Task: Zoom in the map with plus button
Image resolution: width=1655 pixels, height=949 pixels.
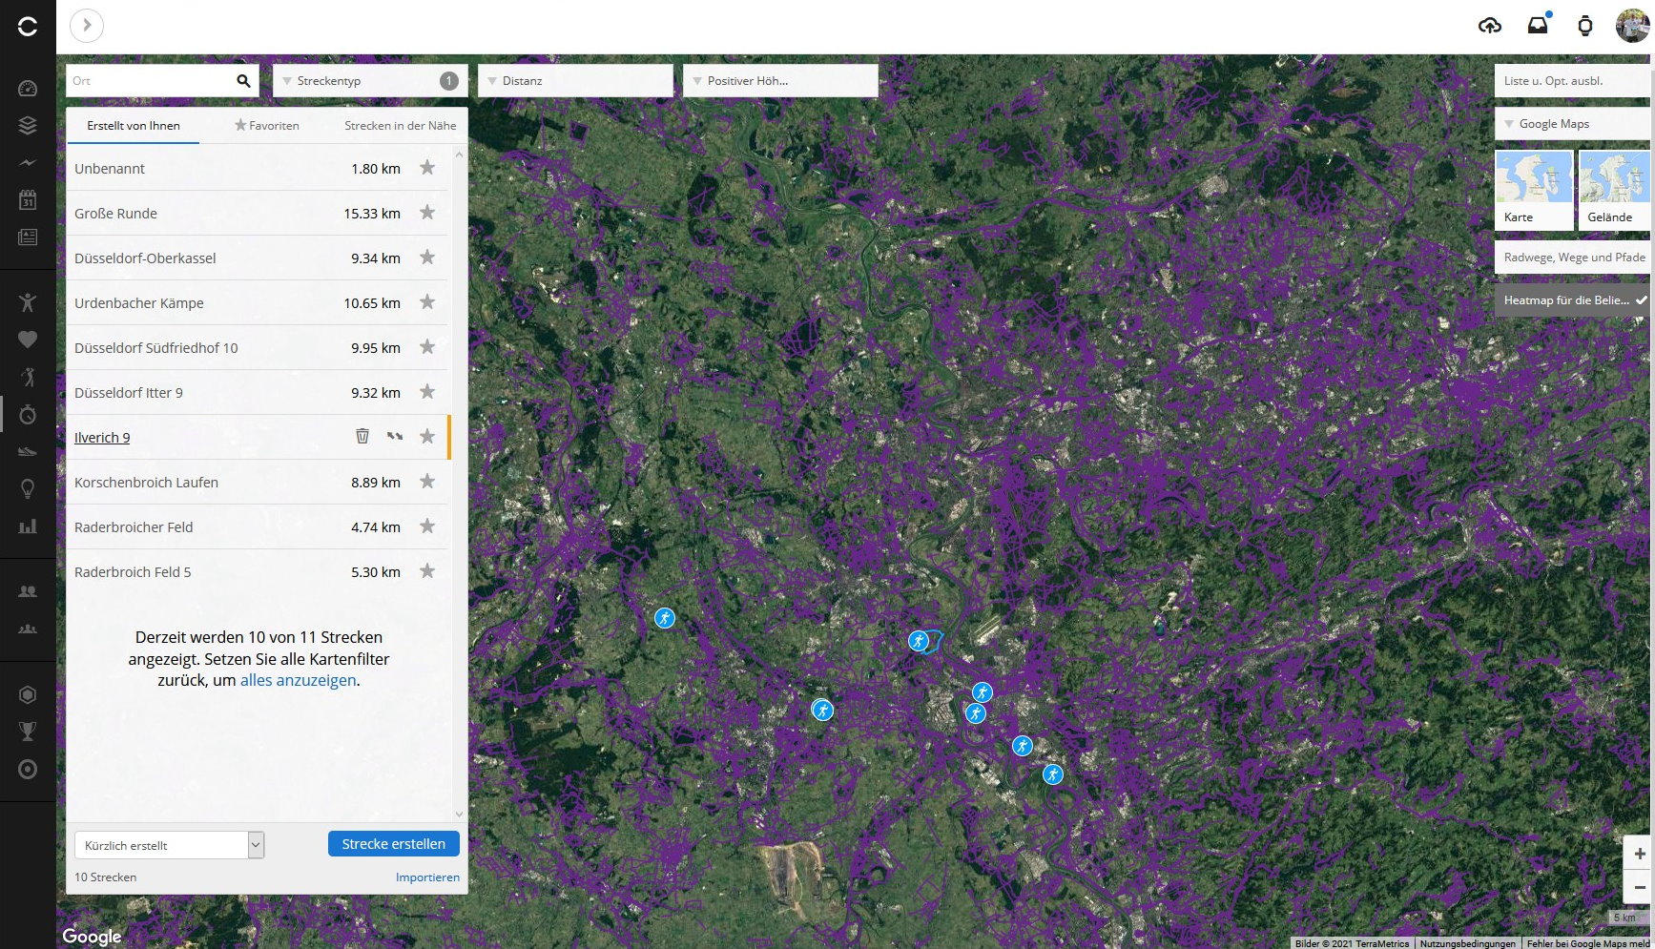Action: (x=1639, y=854)
